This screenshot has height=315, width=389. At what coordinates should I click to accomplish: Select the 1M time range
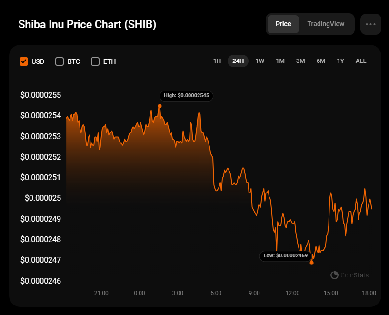pyautogui.click(x=280, y=61)
